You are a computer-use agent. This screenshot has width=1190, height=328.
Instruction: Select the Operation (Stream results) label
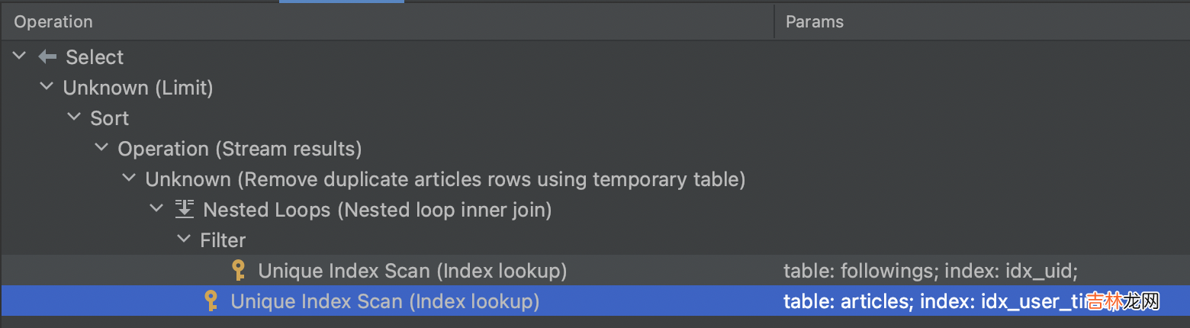pyautogui.click(x=240, y=149)
